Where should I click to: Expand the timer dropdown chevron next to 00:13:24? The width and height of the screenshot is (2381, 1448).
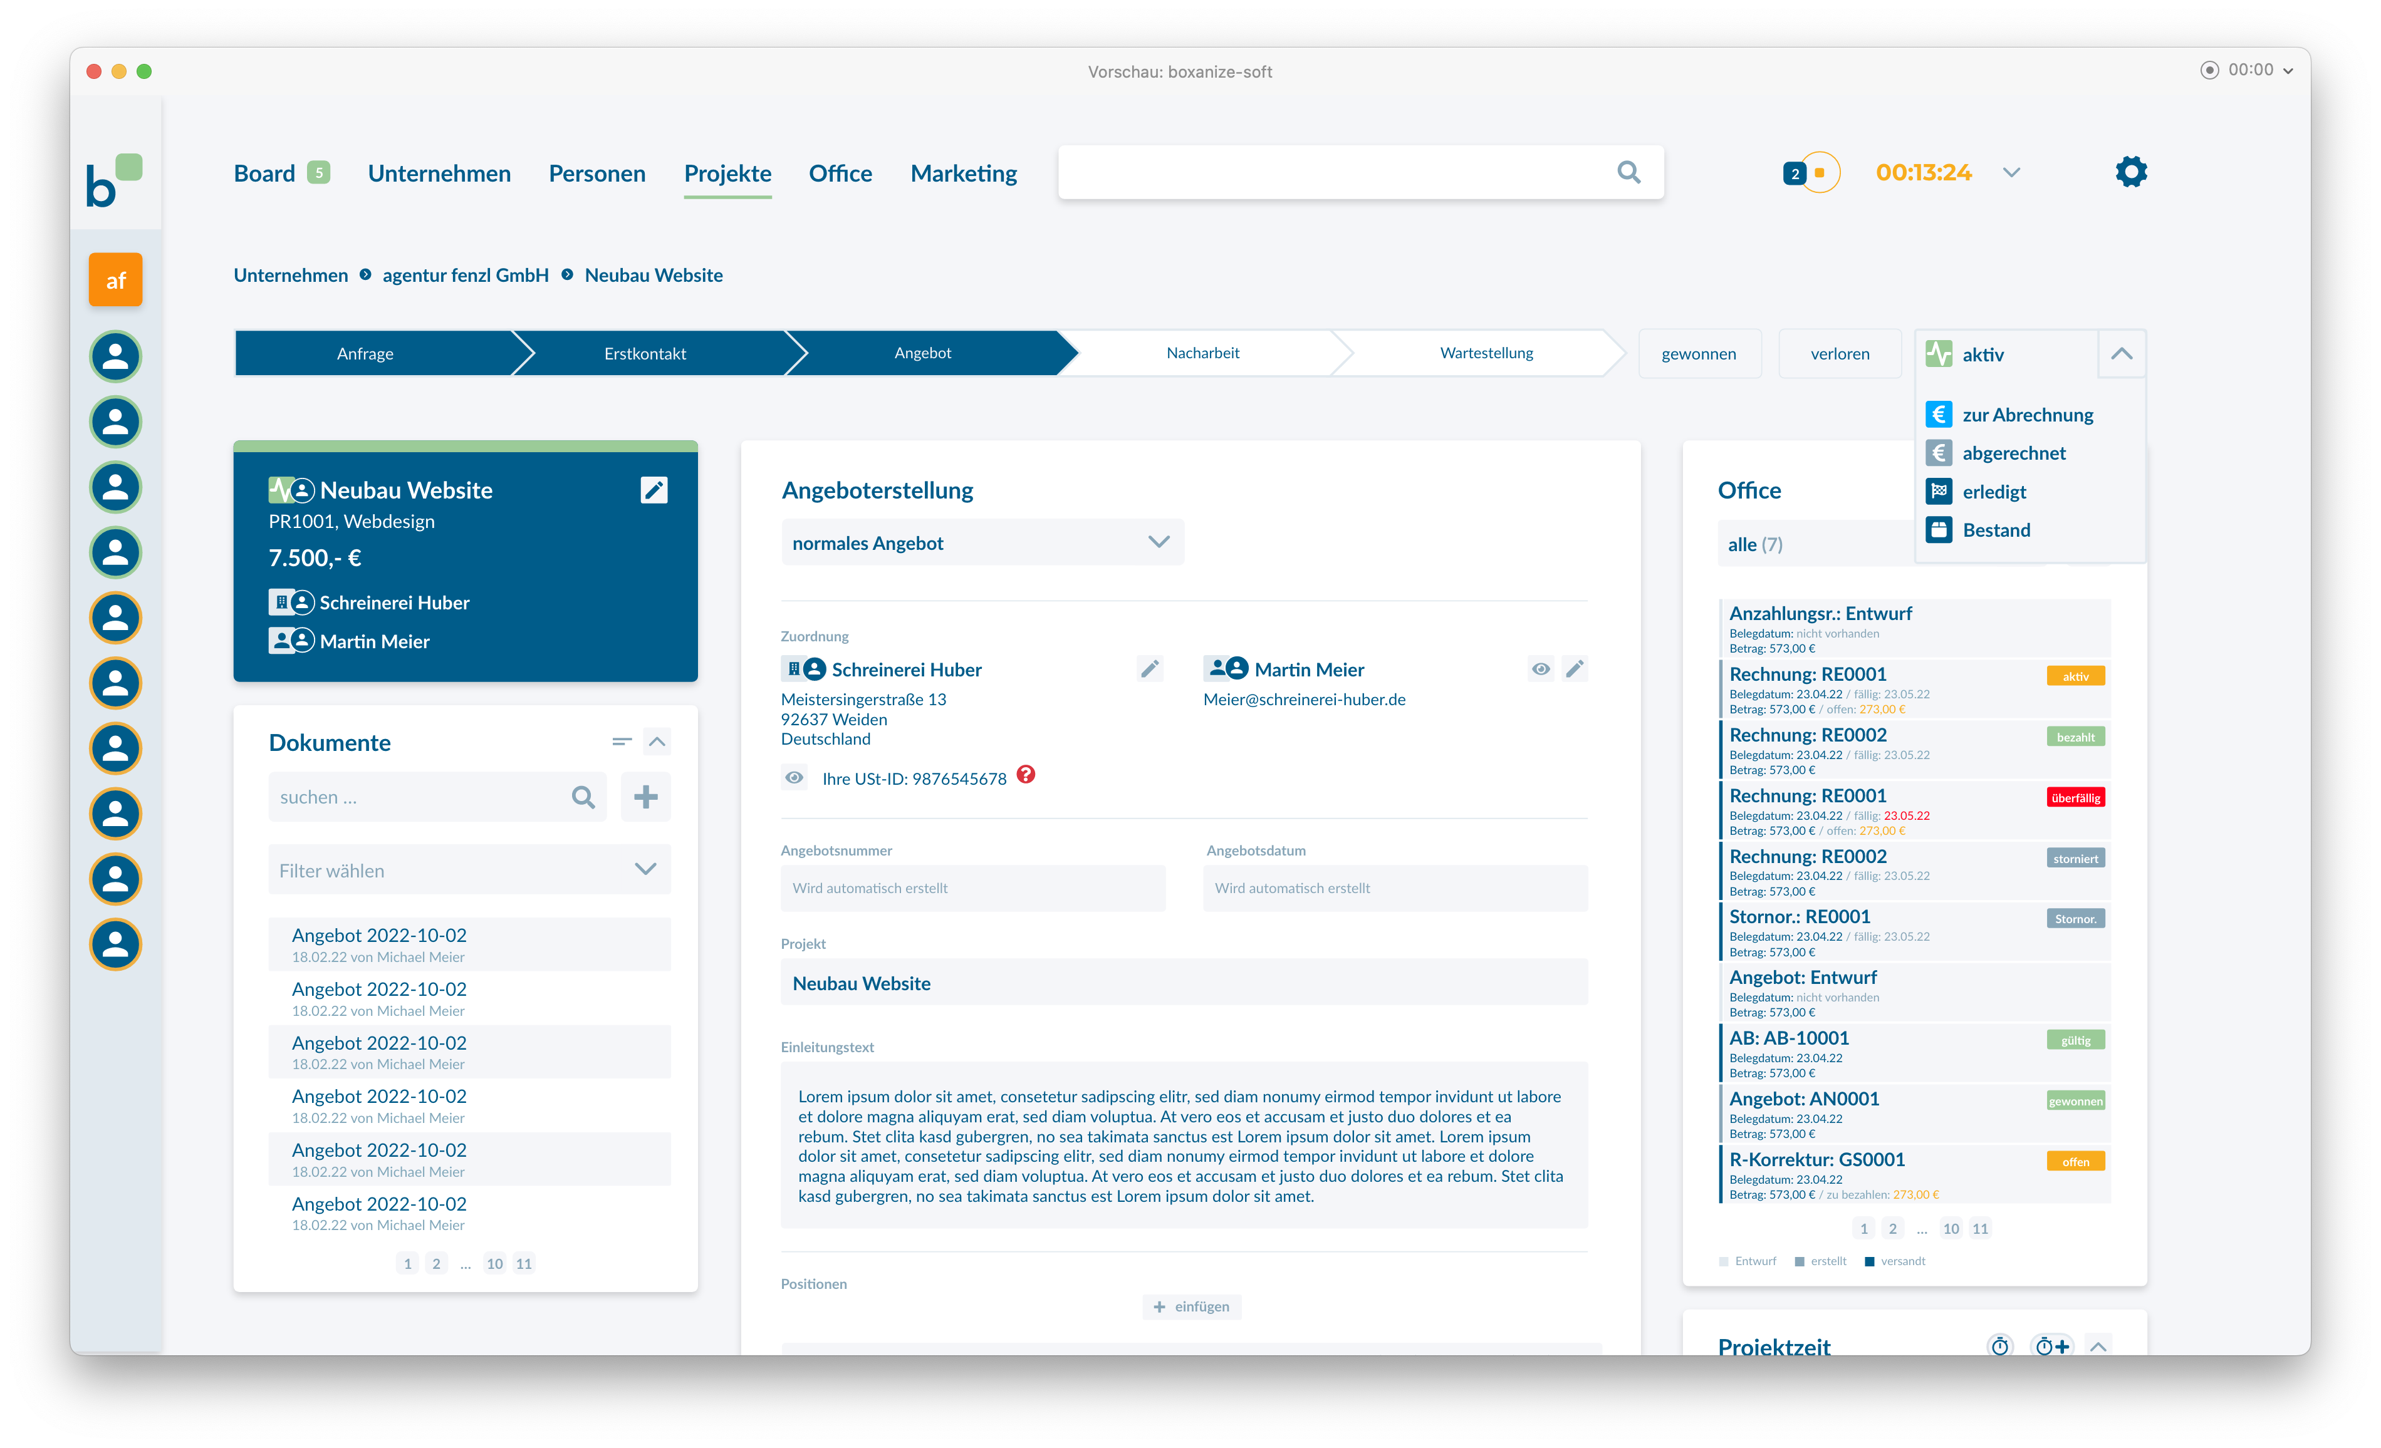(2012, 173)
